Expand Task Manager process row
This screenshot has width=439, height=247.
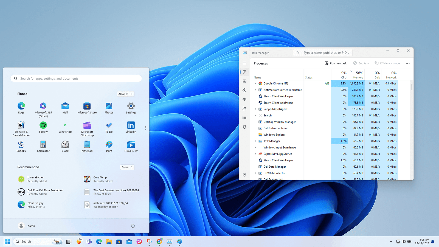[x=255, y=141]
